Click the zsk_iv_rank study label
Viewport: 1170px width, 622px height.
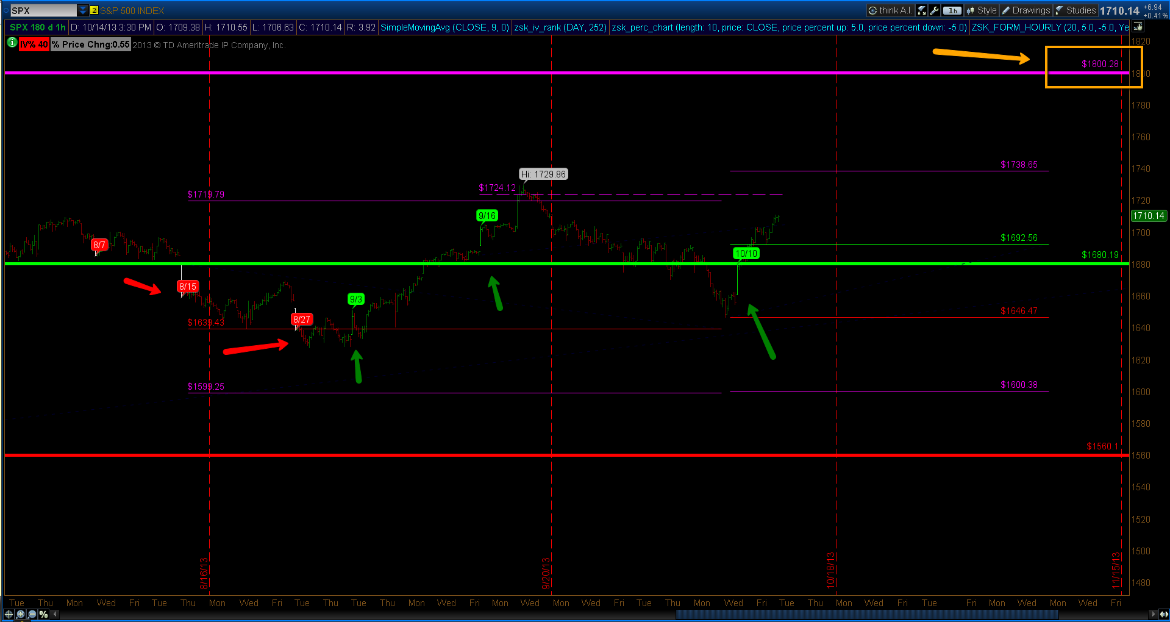559,27
